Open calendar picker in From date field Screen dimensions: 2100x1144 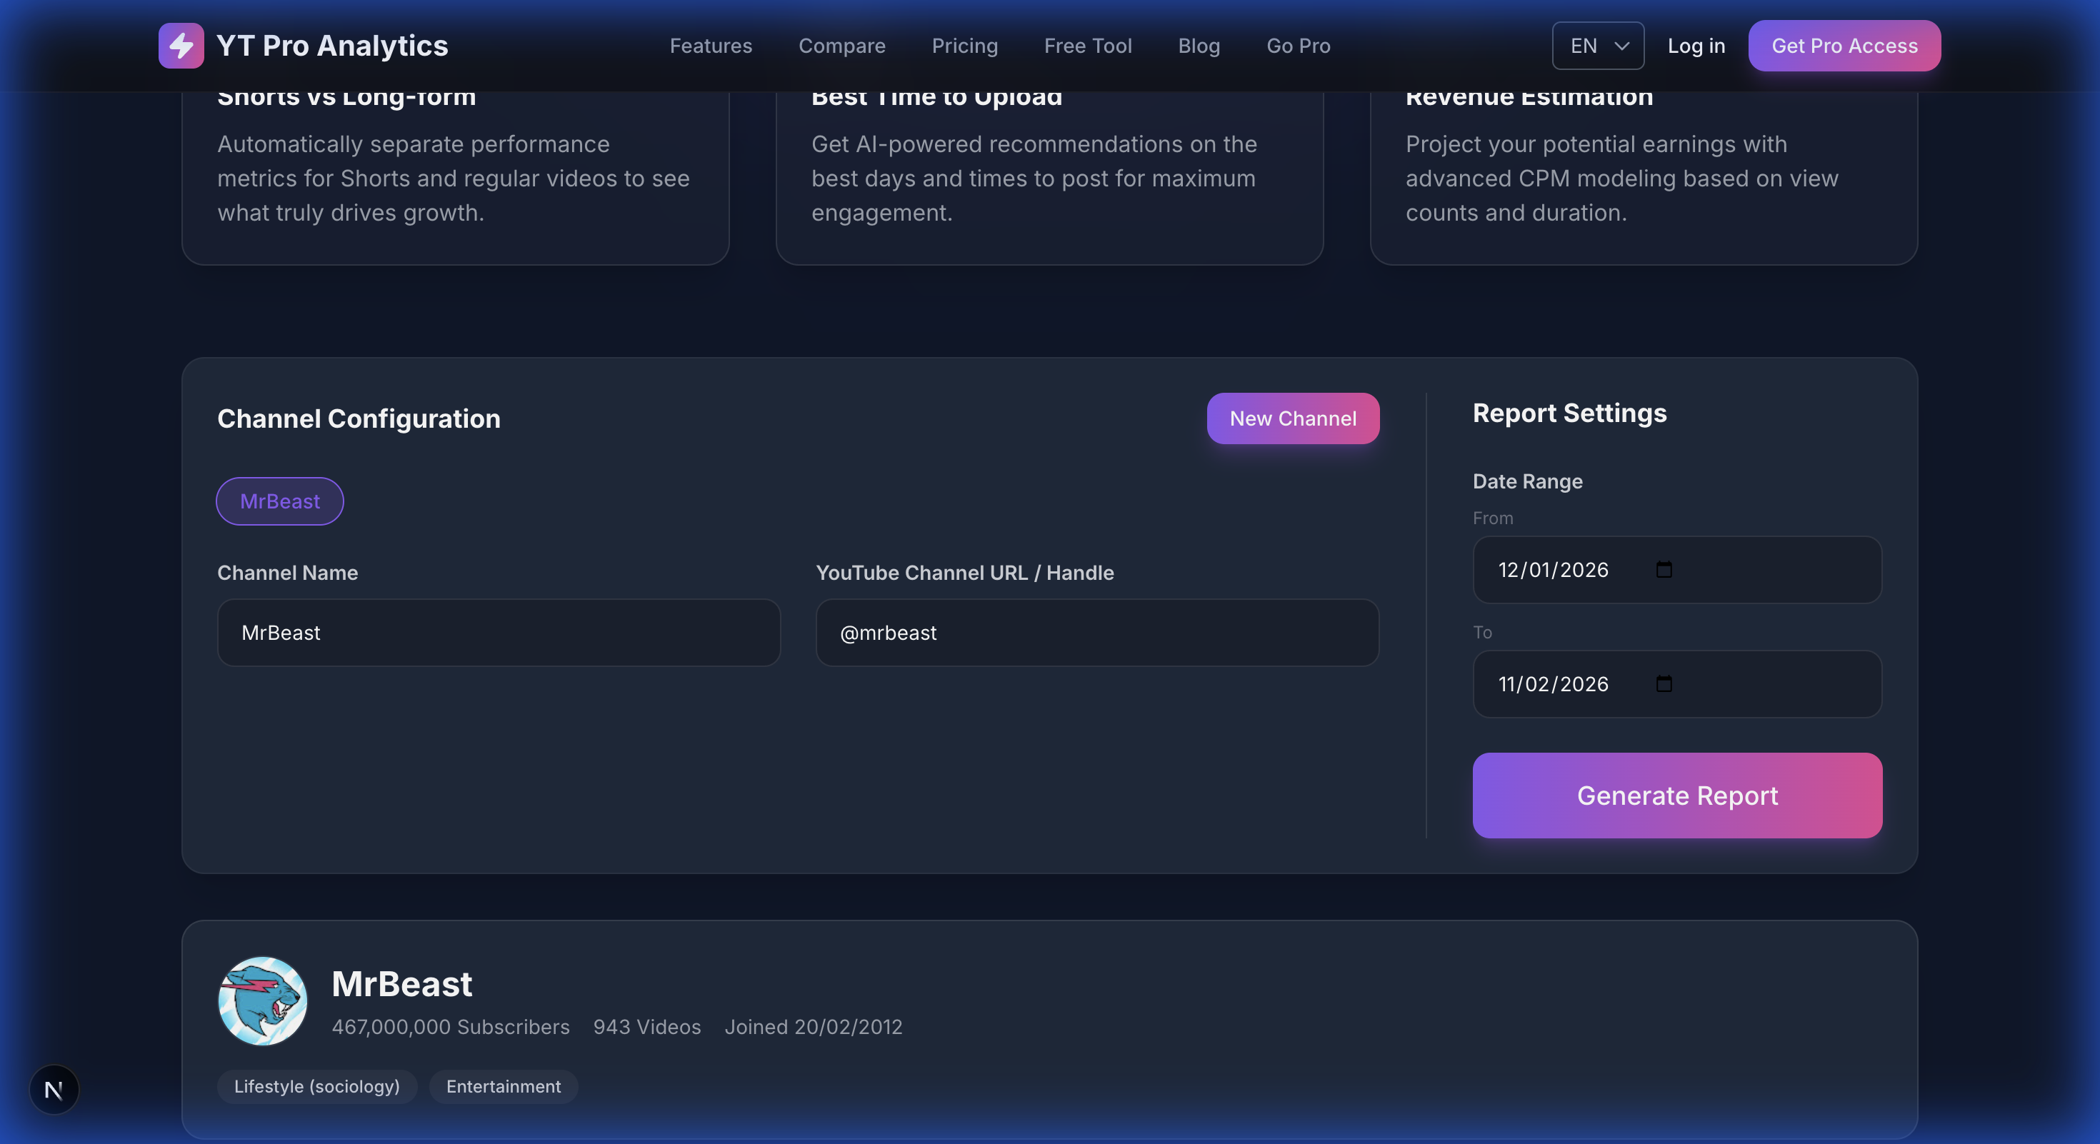click(x=1664, y=570)
